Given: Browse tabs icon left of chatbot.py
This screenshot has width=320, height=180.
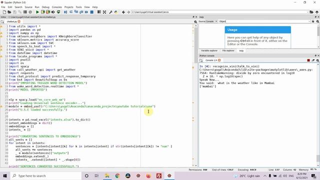Looking at the screenshot, I should (x=2, y=21).
